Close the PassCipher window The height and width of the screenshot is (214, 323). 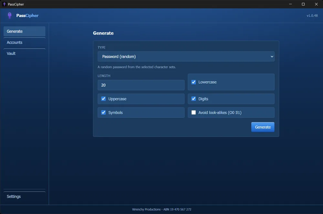pyautogui.click(x=316, y=4)
